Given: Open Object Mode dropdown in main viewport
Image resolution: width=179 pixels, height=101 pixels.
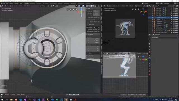Looking at the screenshot, I should [x=10, y=6].
